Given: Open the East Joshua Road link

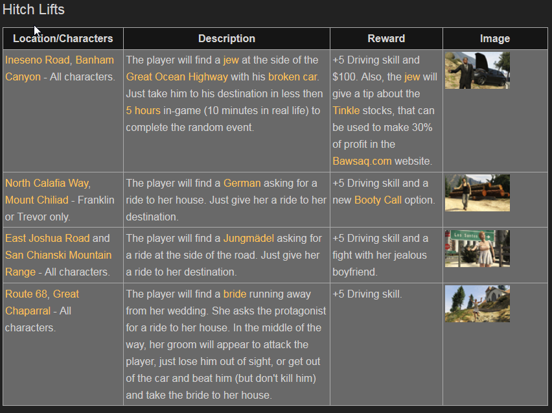Looking at the screenshot, I should [47, 238].
